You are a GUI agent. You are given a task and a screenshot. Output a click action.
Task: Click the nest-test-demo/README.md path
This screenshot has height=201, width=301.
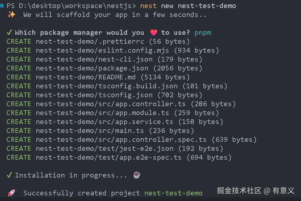point(86,77)
